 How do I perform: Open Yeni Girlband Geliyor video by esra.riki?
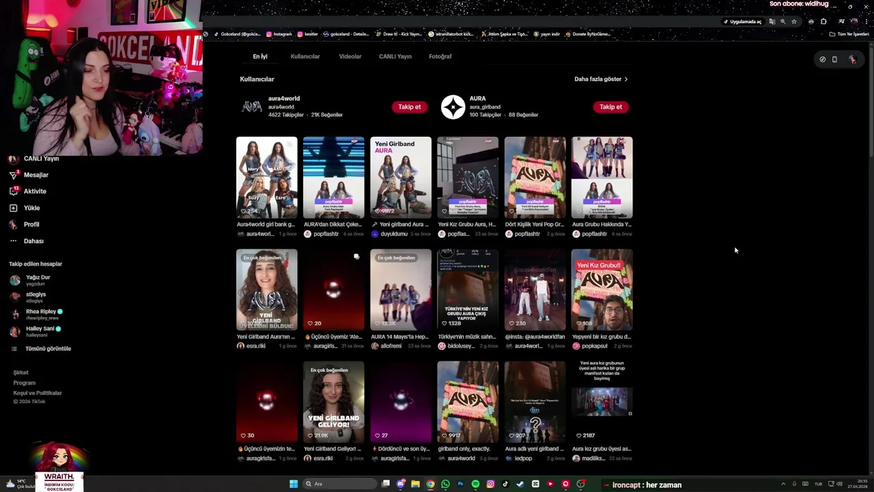point(334,402)
